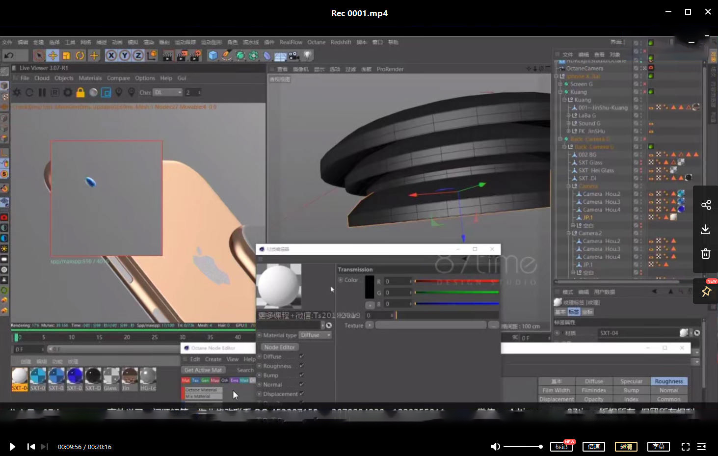The height and width of the screenshot is (456, 718).
Task: Select the Move tool in the top toolbar
Action: click(53, 55)
